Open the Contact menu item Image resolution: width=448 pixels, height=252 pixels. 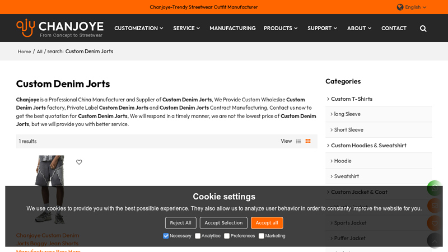pos(394,29)
